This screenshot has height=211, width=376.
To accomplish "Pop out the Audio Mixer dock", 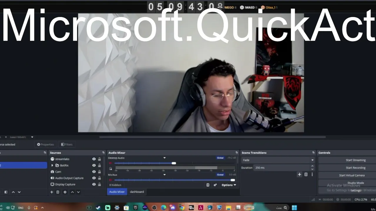I will click(237, 153).
